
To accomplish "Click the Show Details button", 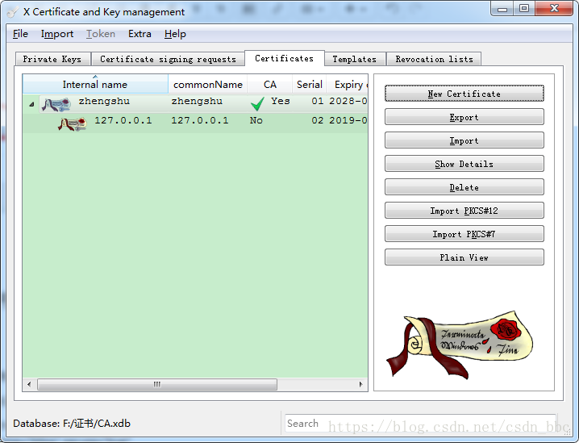I will pos(464,164).
